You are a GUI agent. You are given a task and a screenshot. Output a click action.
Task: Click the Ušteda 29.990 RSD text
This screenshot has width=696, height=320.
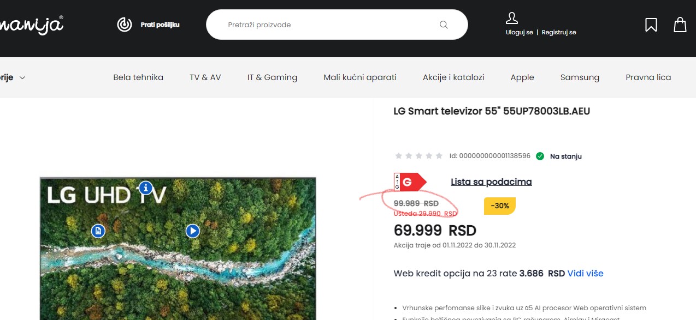(426, 214)
